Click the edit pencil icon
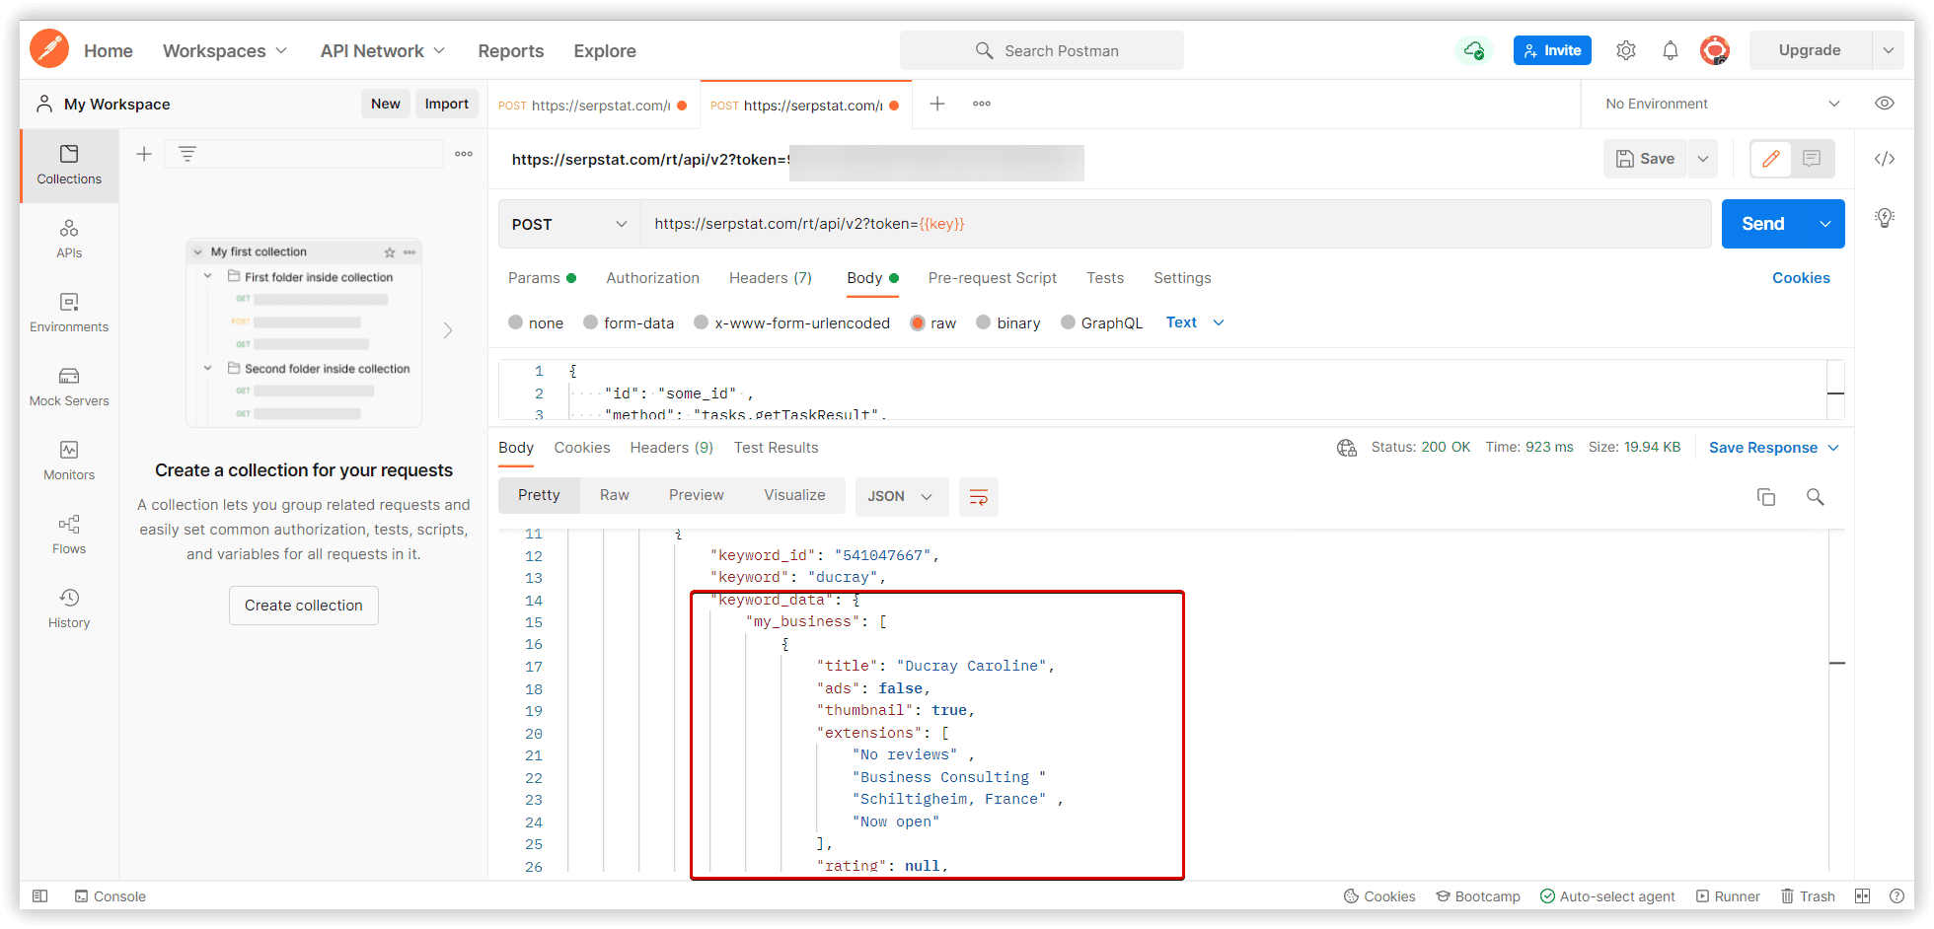 tap(1771, 159)
